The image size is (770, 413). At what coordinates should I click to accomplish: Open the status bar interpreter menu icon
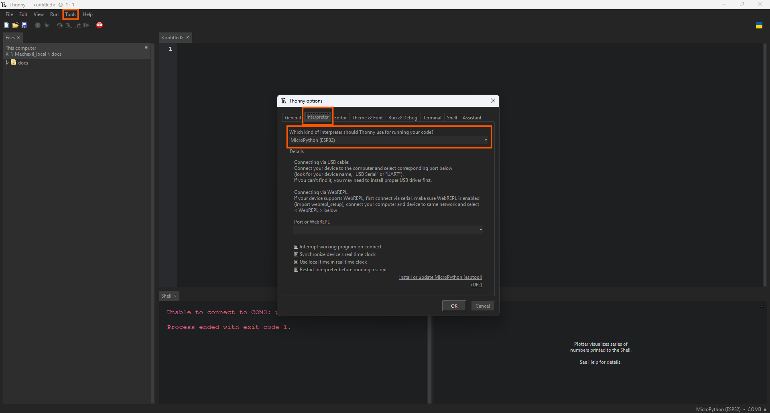765,409
